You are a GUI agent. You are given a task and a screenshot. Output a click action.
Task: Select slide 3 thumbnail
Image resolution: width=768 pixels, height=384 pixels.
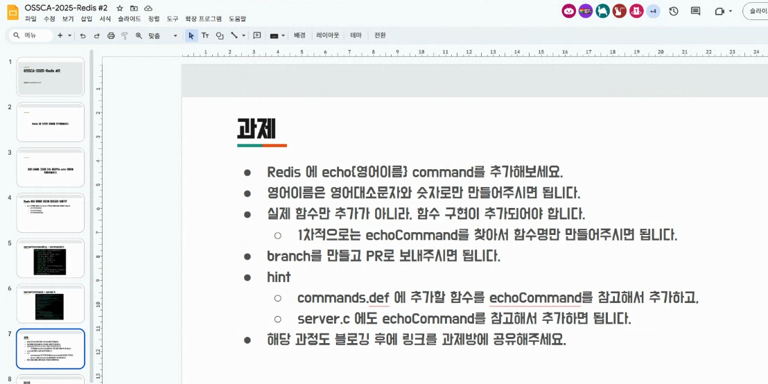pos(50,168)
